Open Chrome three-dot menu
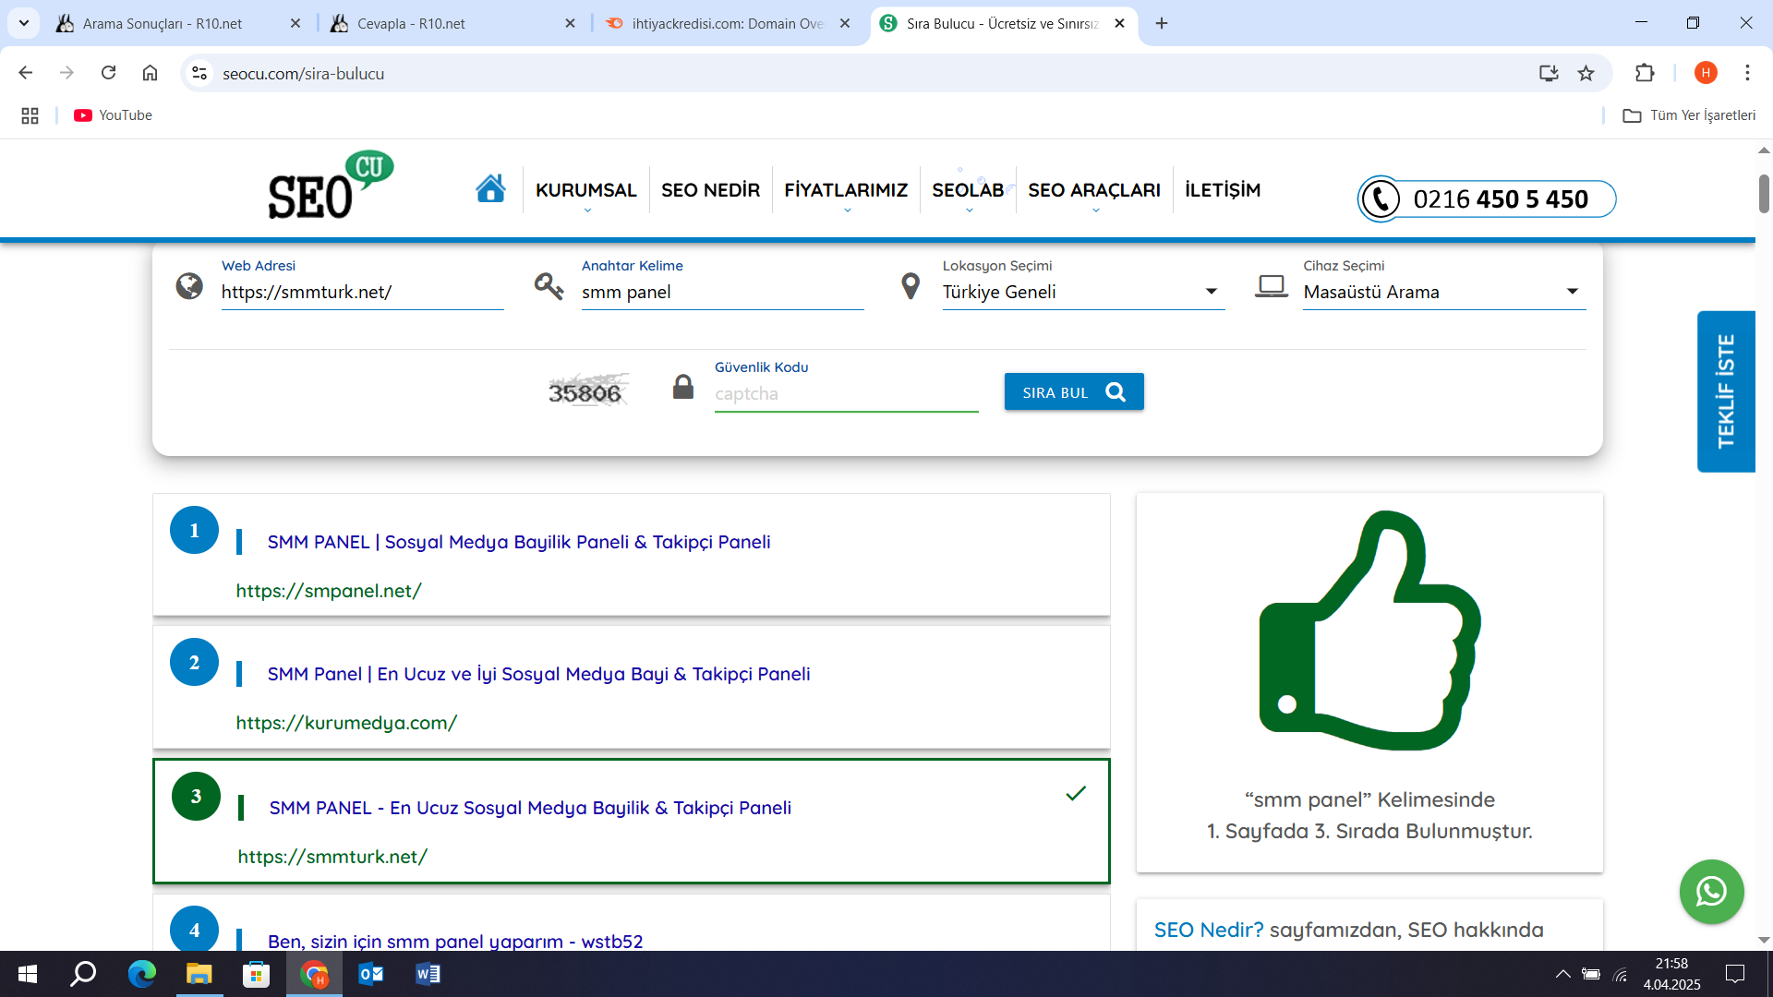Screen dimensions: 1773x997 click(1747, 73)
